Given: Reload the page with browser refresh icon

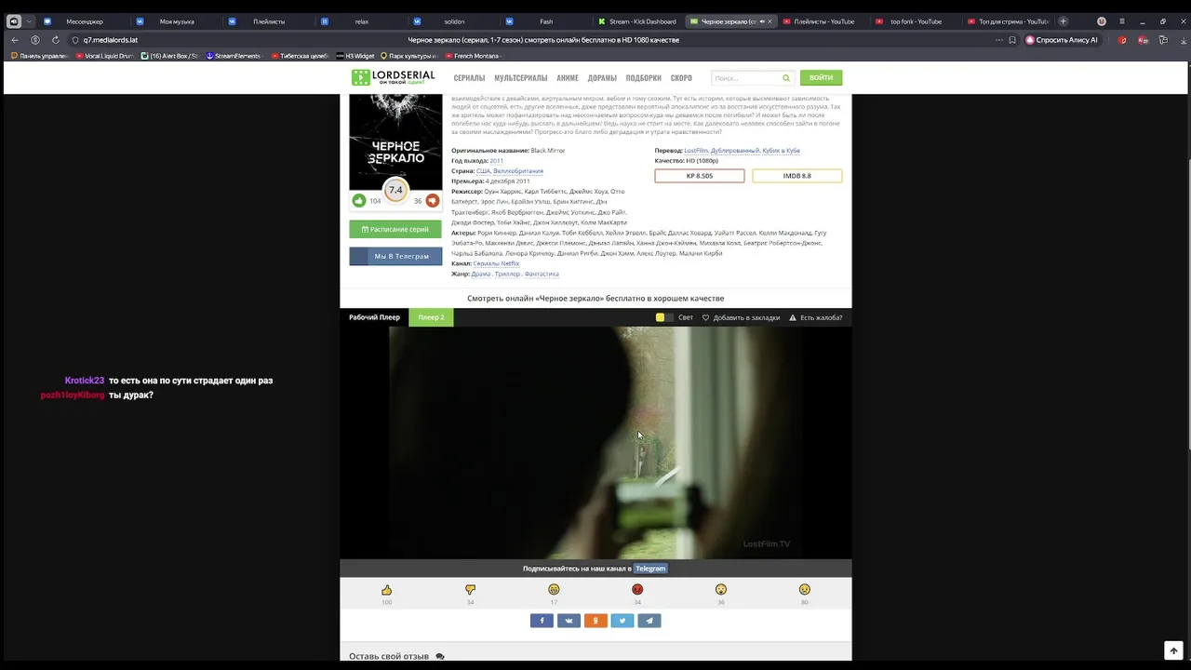Looking at the screenshot, I should pyautogui.click(x=56, y=40).
